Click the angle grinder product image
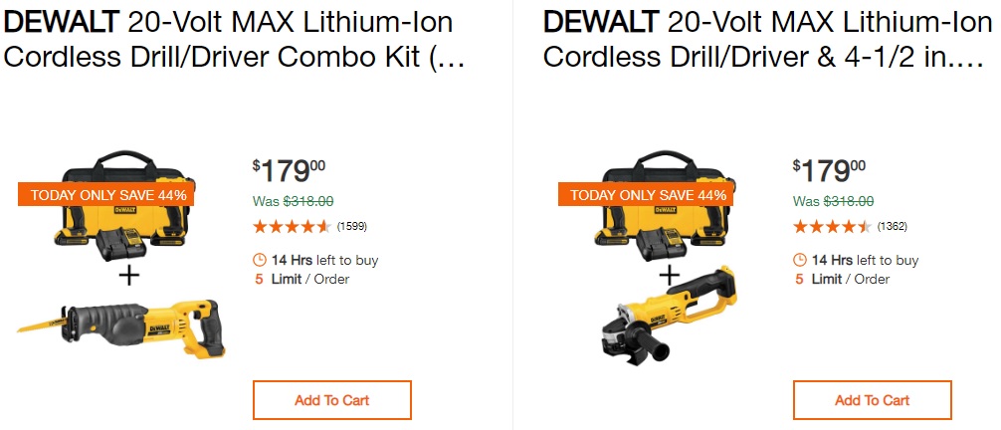1001x430 pixels. coord(663,319)
